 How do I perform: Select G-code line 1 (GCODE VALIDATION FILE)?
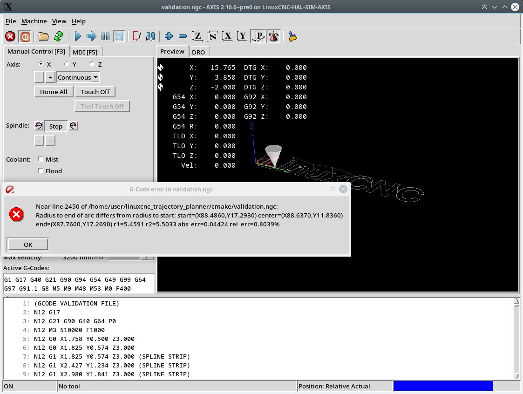(76, 303)
